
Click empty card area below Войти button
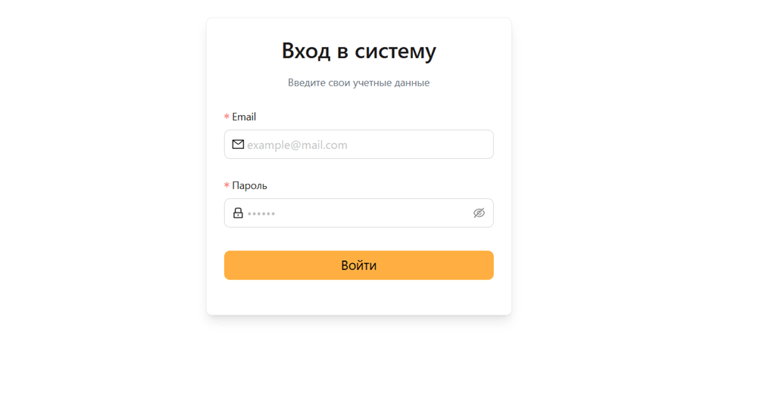pyautogui.click(x=358, y=298)
